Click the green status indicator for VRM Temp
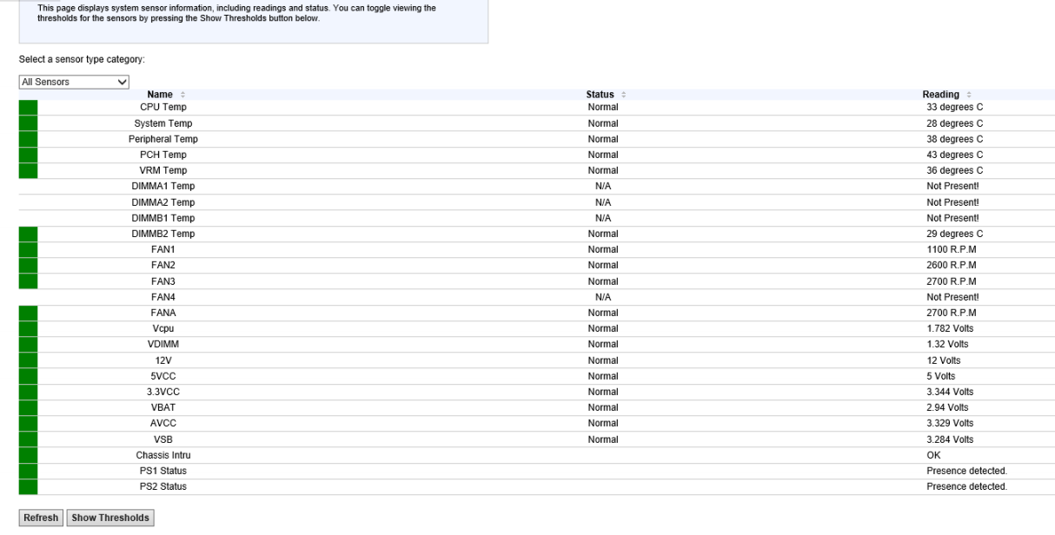The height and width of the screenshot is (535, 1055). pyautogui.click(x=29, y=170)
